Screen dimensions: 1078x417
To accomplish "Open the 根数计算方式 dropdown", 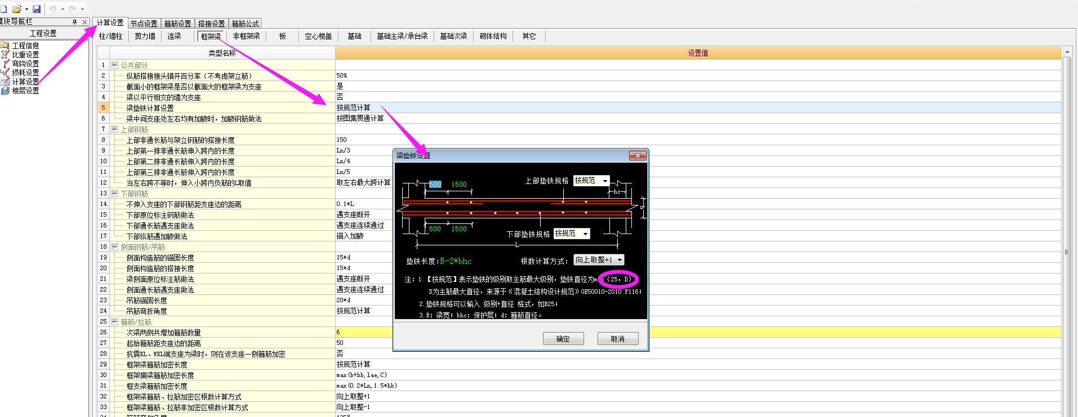I will click(599, 260).
